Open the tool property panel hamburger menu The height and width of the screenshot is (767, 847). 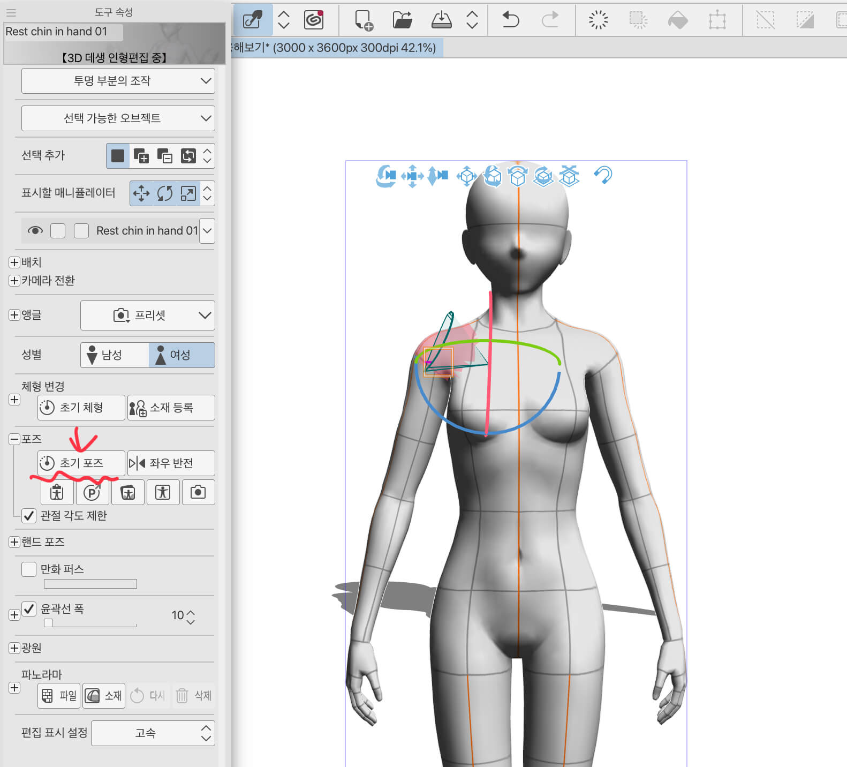pyautogui.click(x=11, y=12)
